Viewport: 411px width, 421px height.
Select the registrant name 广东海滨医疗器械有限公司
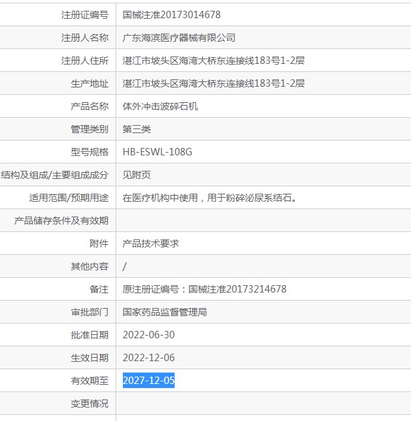pyautogui.click(x=179, y=38)
